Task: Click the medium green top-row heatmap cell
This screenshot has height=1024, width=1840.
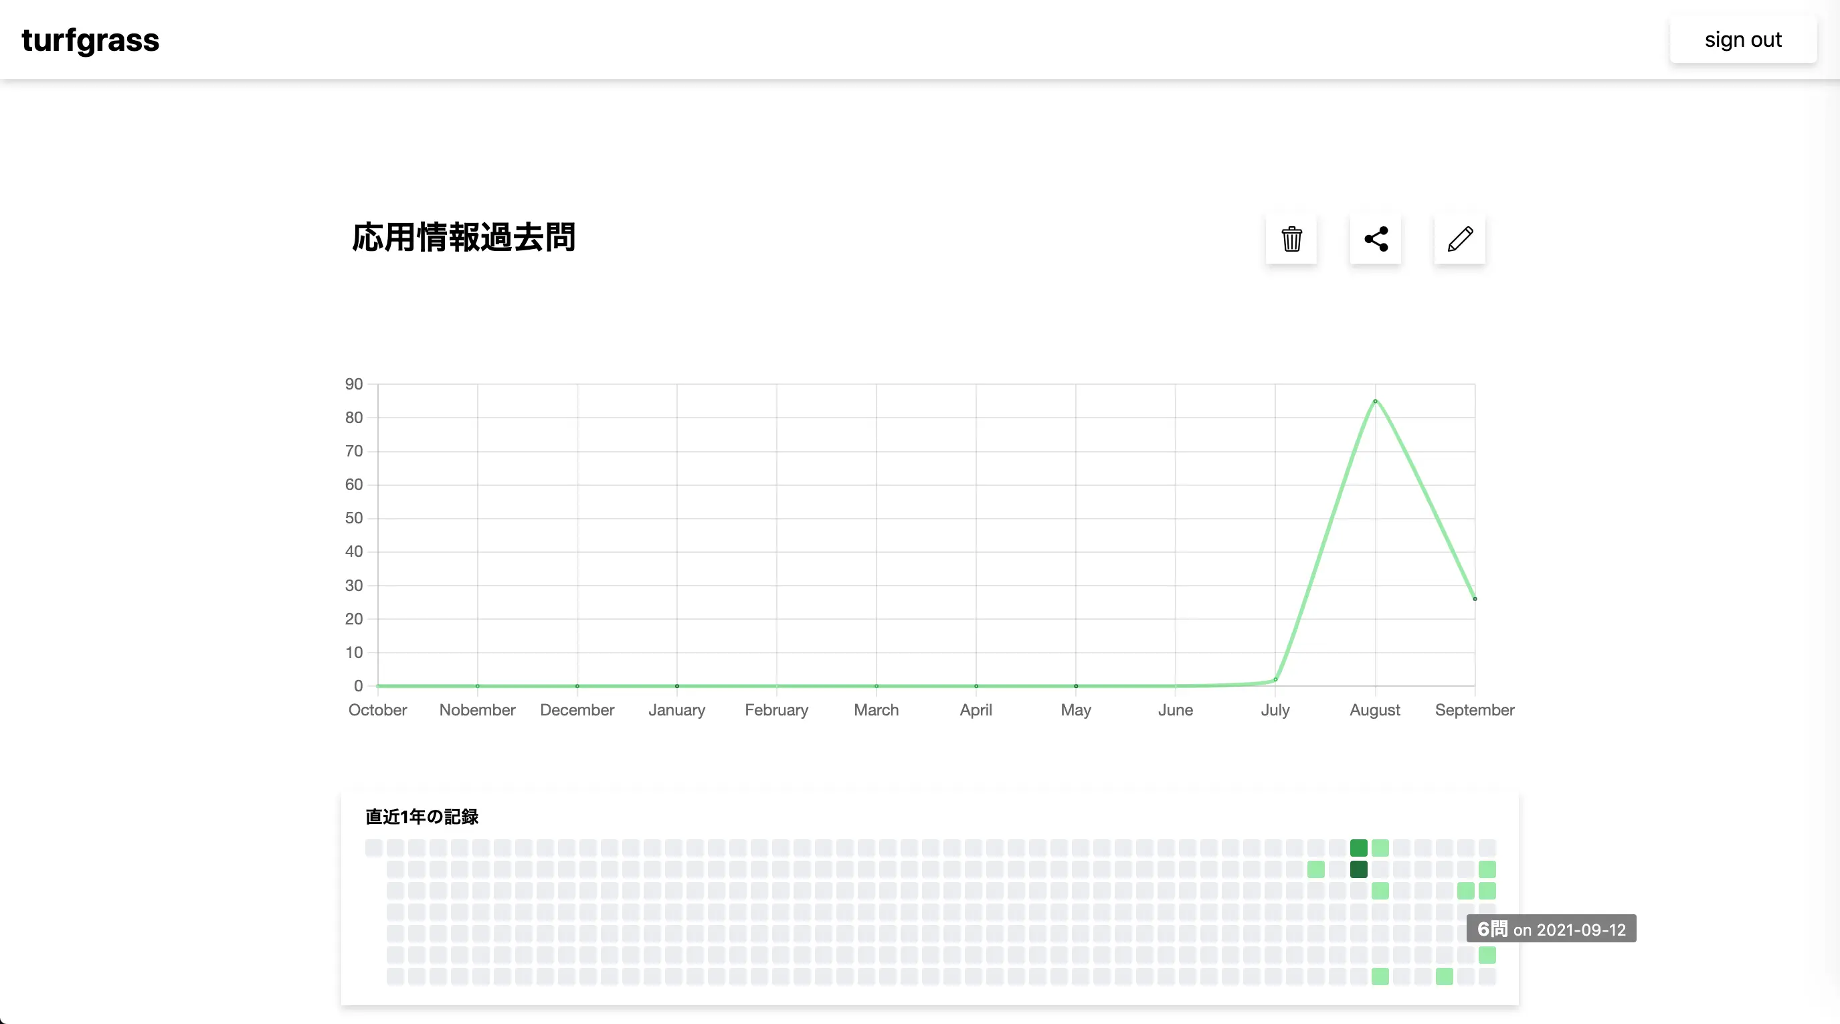Action: [1358, 848]
